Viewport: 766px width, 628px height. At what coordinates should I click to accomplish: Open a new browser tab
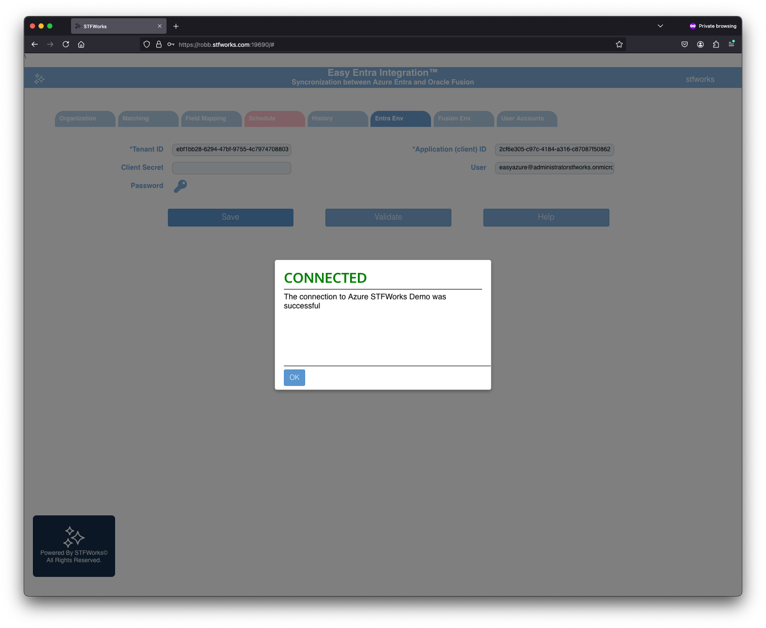pos(176,26)
